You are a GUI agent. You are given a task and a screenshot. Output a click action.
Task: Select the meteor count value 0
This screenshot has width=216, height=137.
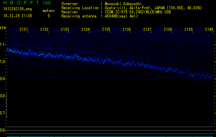[x=49, y=16]
